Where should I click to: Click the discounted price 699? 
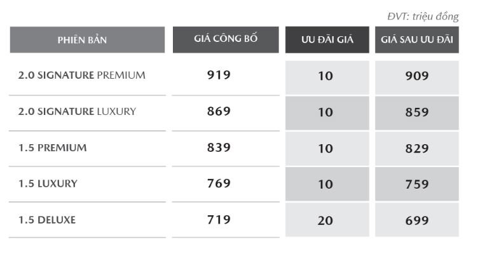417,221
